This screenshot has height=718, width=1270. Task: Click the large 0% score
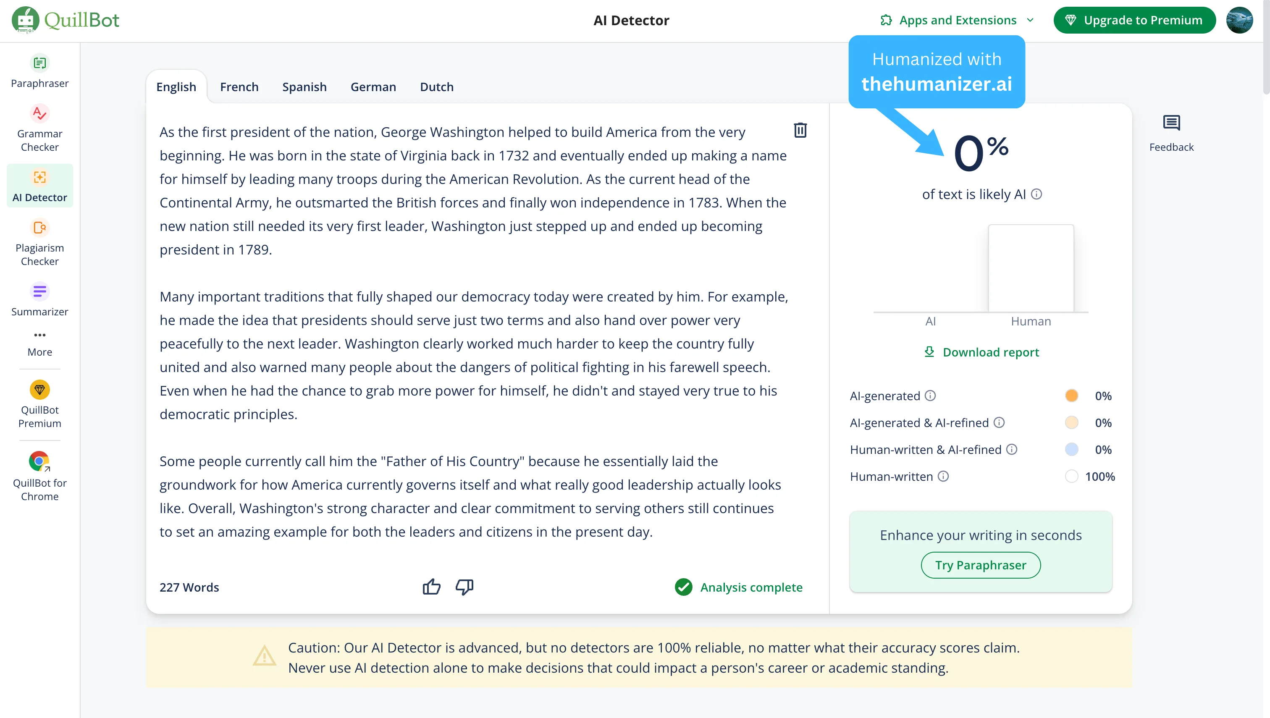pyautogui.click(x=981, y=153)
